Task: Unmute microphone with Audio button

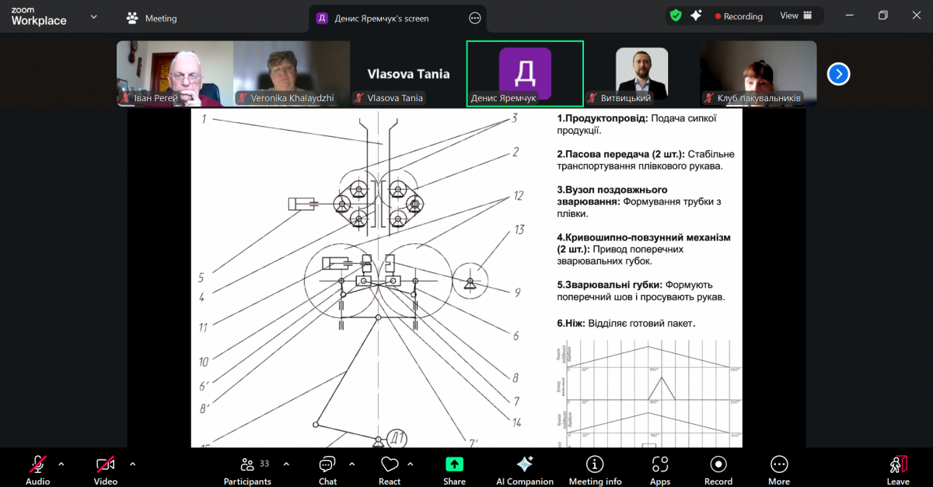Action: [x=37, y=470]
